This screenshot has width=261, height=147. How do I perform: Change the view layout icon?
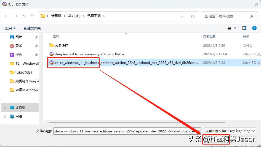pos(229,28)
